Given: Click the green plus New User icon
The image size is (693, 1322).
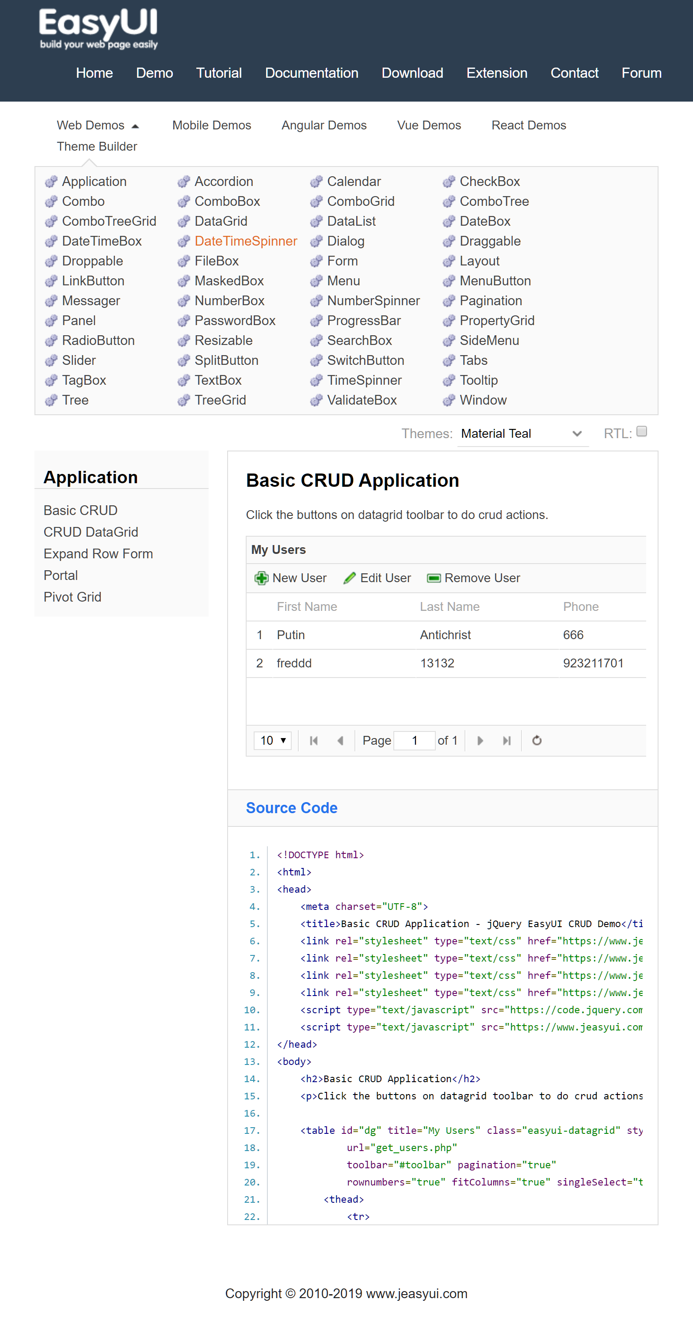Looking at the screenshot, I should tap(261, 578).
